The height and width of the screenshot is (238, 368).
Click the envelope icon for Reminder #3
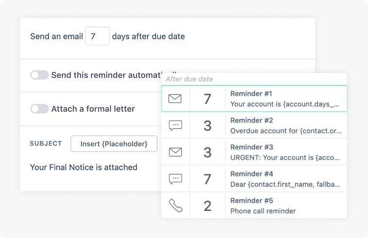tap(175, 152)
